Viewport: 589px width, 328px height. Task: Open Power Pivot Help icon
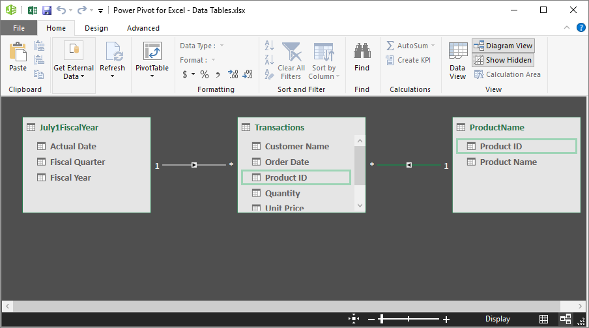click(x=581, y=27)
